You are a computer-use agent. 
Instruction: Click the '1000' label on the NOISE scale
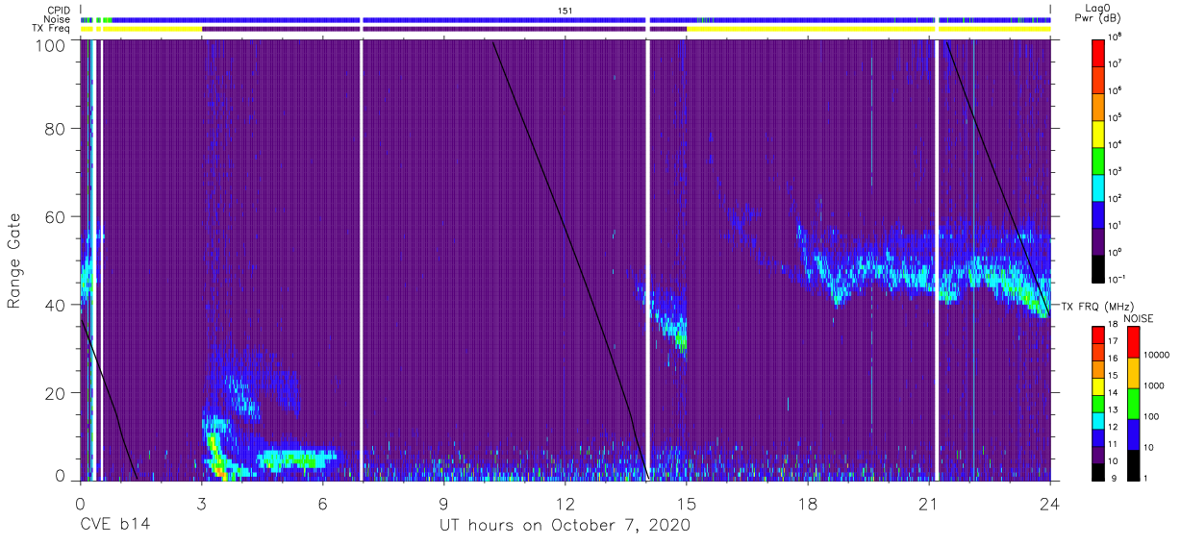coord(1154,385)
